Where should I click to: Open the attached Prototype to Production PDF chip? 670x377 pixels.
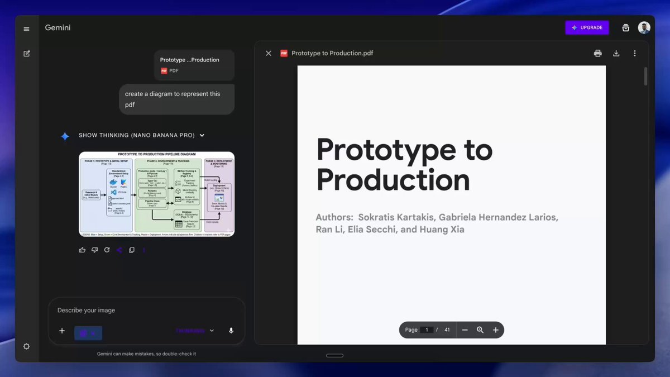click(x=194, y=65)
